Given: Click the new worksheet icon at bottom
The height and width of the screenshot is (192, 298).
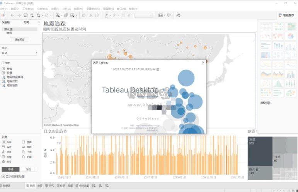Looking at the screenshot, I should coord(93,186).
